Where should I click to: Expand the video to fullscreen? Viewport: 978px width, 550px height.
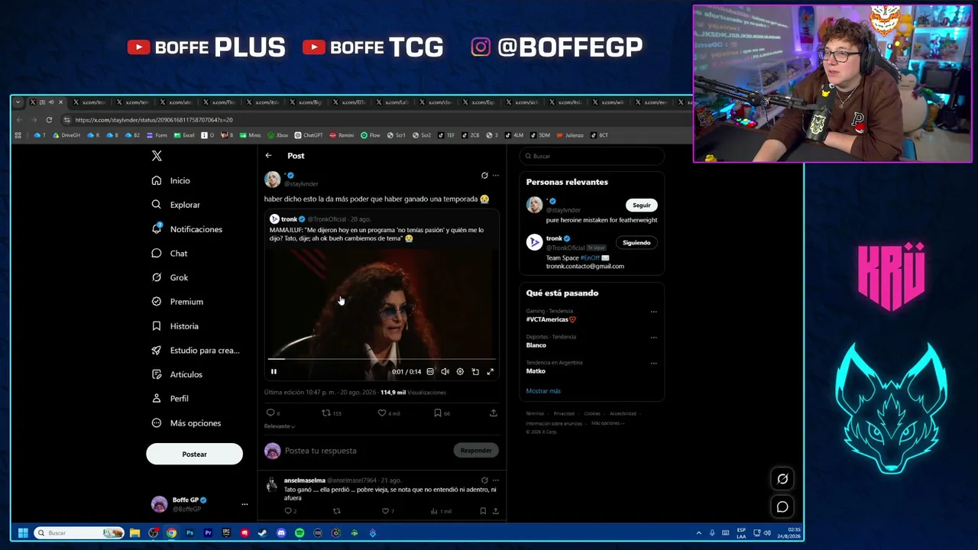tap(491, 372)
